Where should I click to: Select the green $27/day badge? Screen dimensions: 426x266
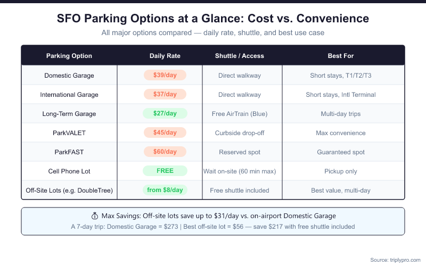tap(165, 113)
